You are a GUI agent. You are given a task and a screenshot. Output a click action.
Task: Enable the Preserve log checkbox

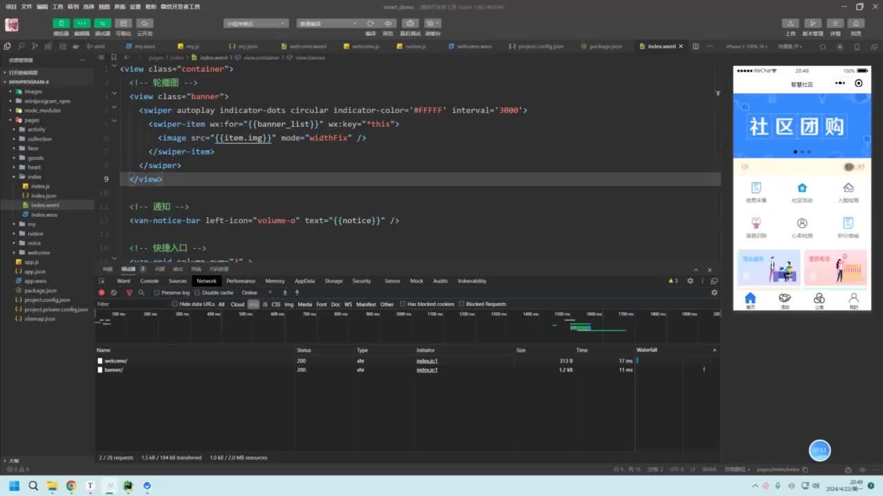tap(157, 293)
